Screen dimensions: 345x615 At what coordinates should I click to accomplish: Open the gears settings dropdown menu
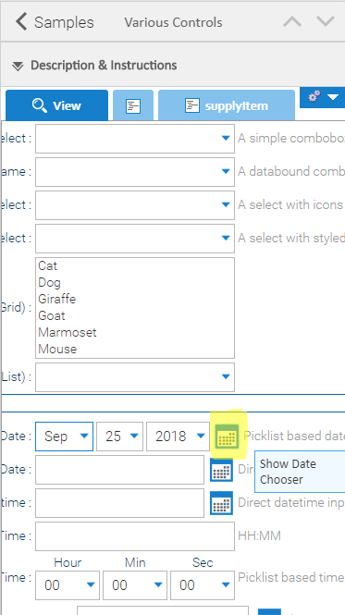click(x=322, y=97)
